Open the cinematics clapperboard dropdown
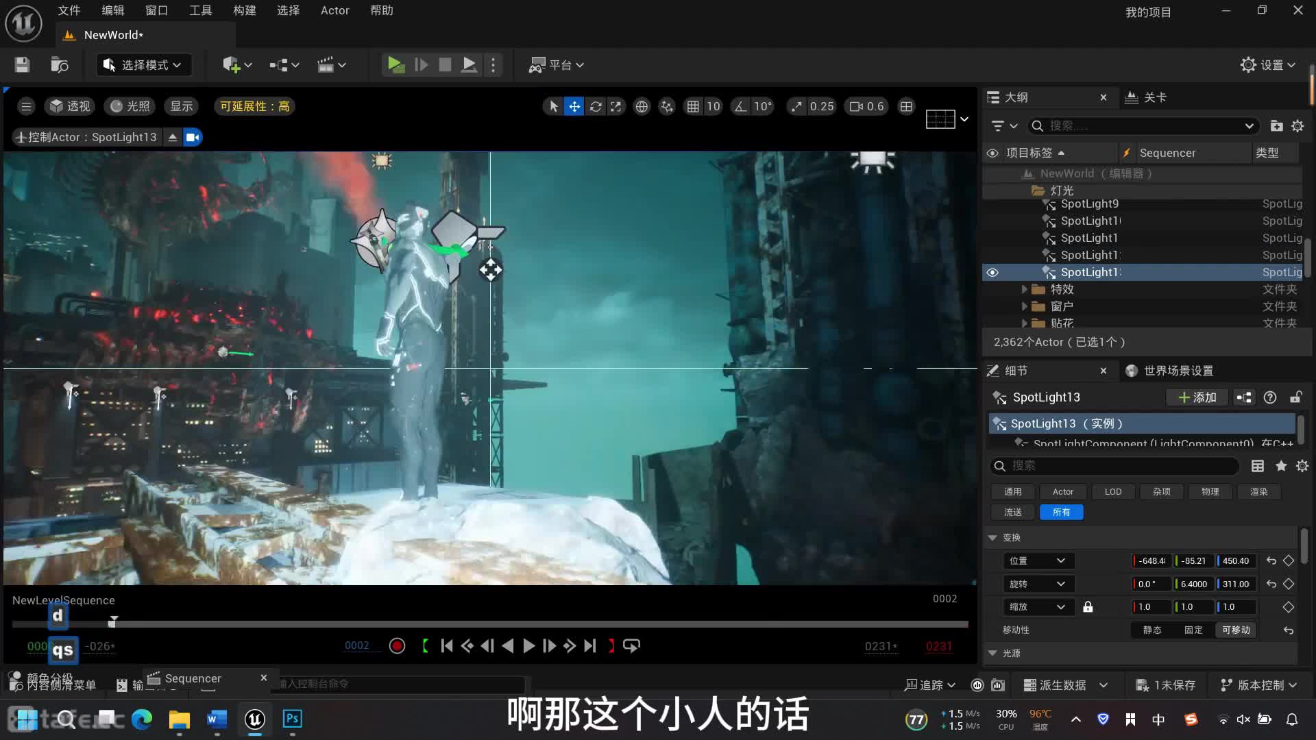The image size is (1316, 740). (331, 65)
